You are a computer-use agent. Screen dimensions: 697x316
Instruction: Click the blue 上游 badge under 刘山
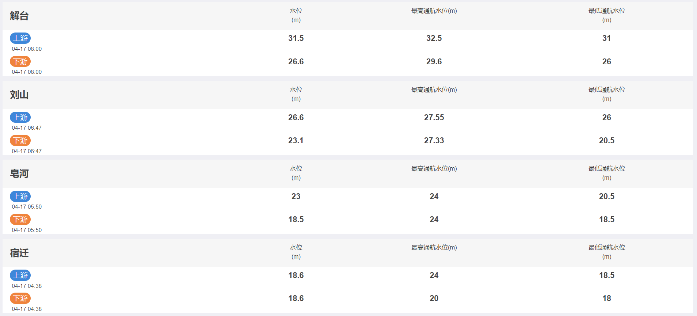click(x=20, y=117)
